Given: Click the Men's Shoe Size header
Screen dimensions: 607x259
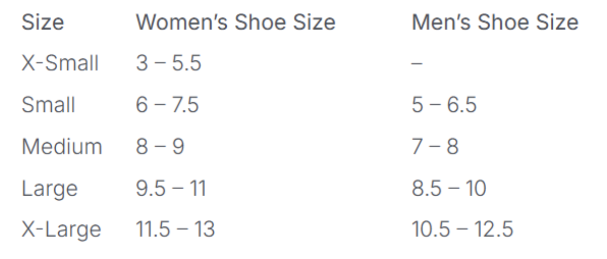Looking at the screenshot, I should 495,23.
